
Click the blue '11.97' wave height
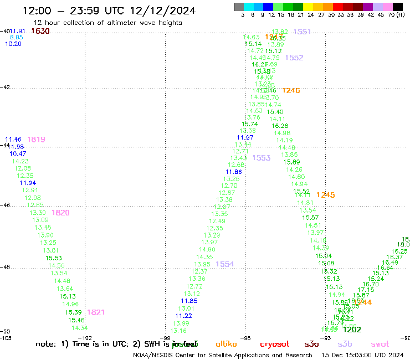point(245,137)
